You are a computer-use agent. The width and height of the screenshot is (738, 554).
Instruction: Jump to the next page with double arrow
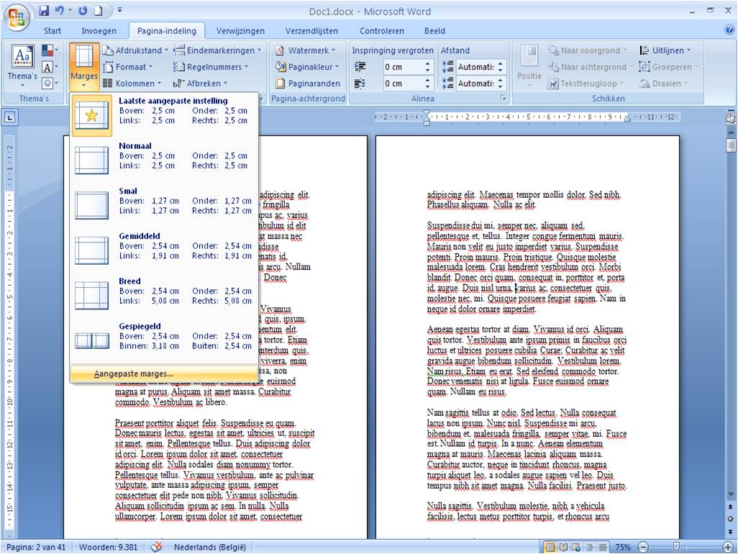tap(731, 532)
